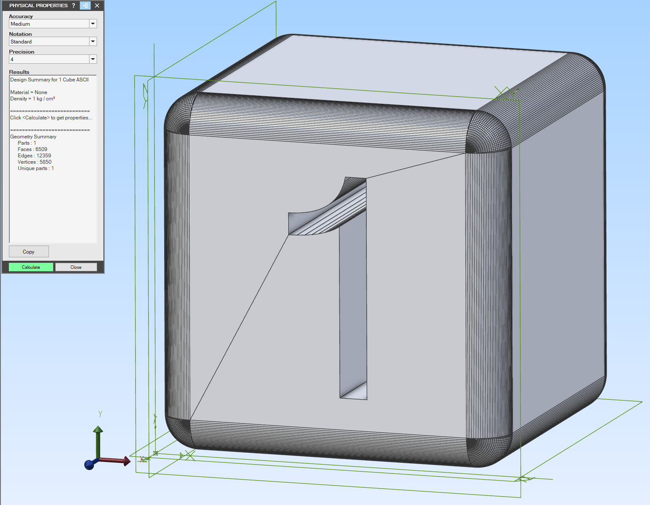Image resolution: width=650 pixels, height=505 pixels.
Task: Expand the Accuracy dropdown arrow
Action: [93, 24]
